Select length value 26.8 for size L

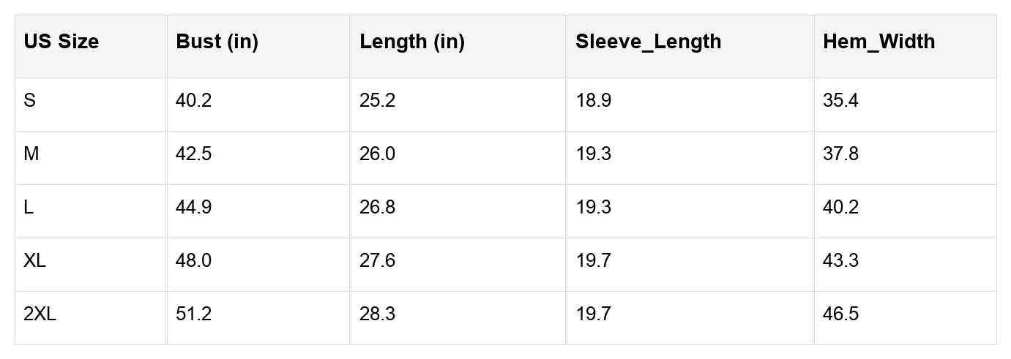377,208
